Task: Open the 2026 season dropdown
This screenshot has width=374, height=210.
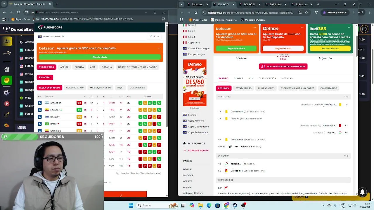Action: [154, 36]
